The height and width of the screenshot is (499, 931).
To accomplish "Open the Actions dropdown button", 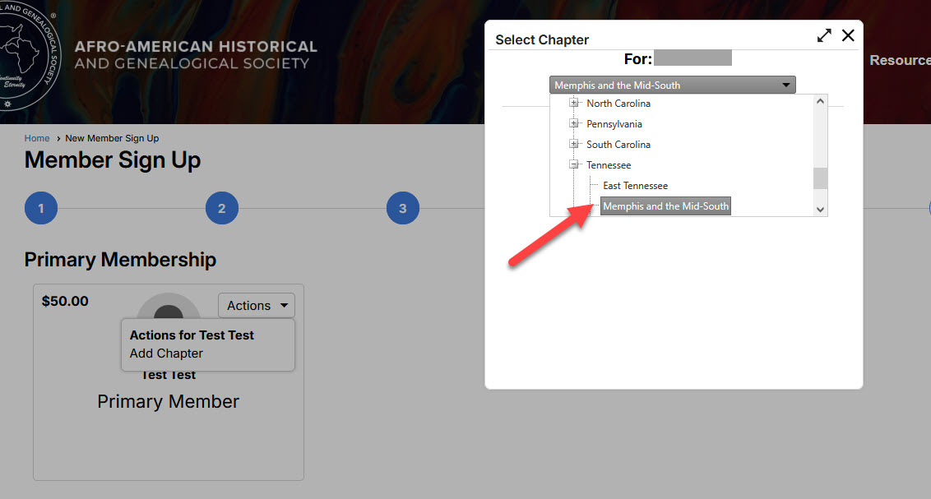I will [257, 306].
